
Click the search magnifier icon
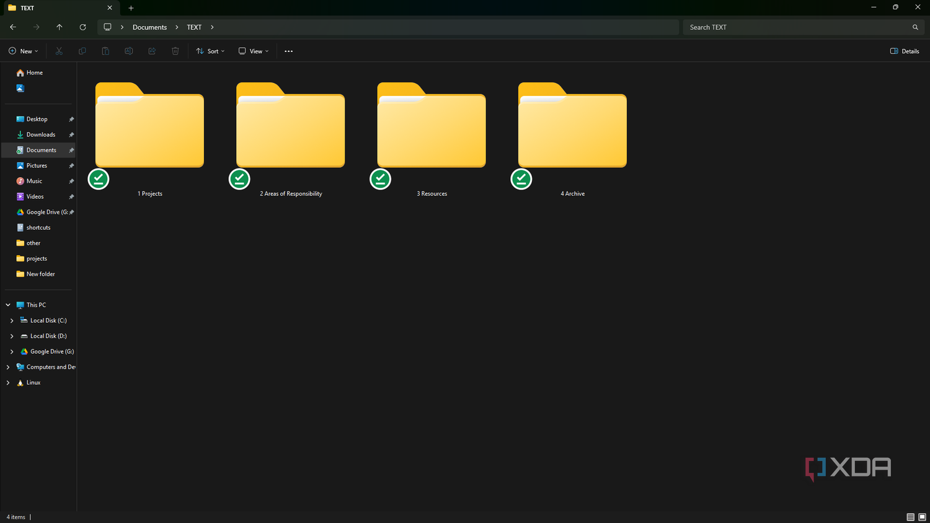coord(915,27)
